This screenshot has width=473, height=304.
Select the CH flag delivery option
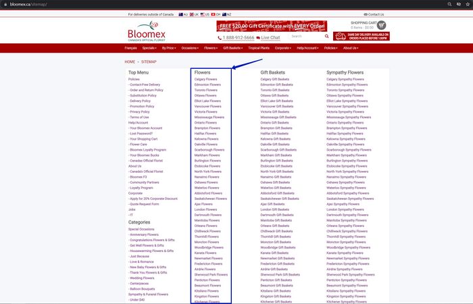pos(216,14)
